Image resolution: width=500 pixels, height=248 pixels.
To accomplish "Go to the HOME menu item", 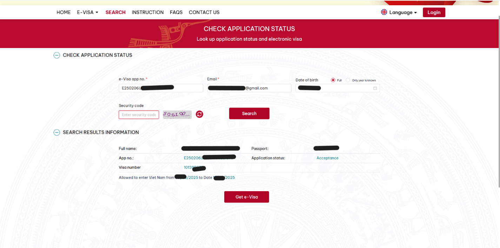I will coord(64,12).
